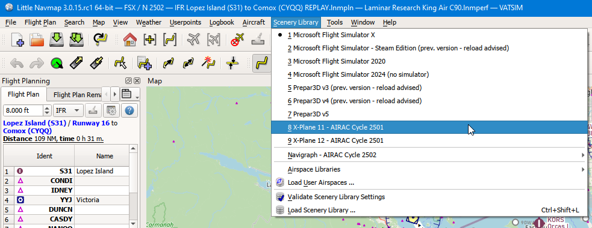The width and height of the screenshot is (592, 228).
Task: Click Load Scenery Library menu entry
Action: click(430, 210)
